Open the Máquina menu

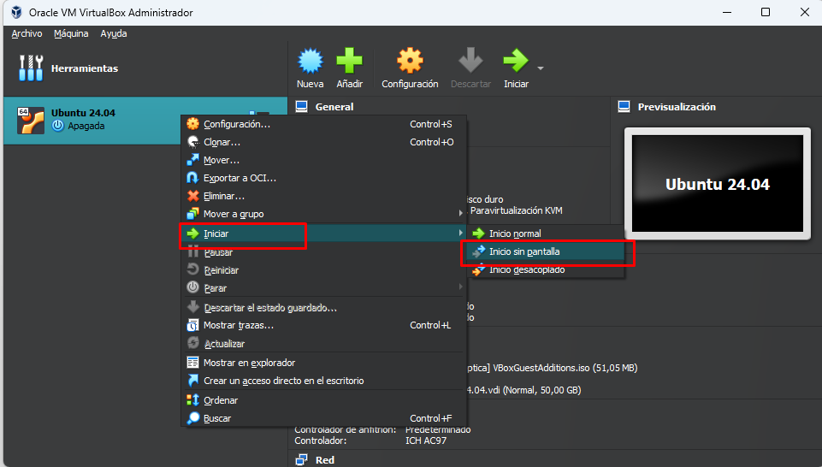(x=71, y=33)
